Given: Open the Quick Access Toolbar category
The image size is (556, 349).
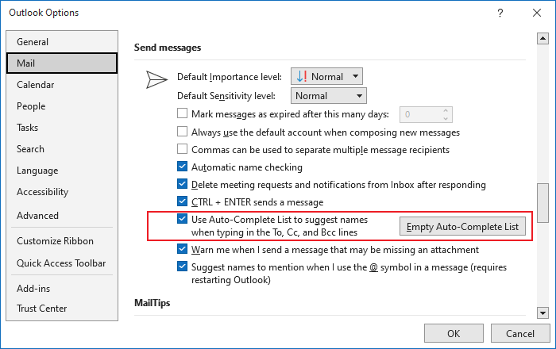Looking at the screenshot, I should tap(62, 263).
